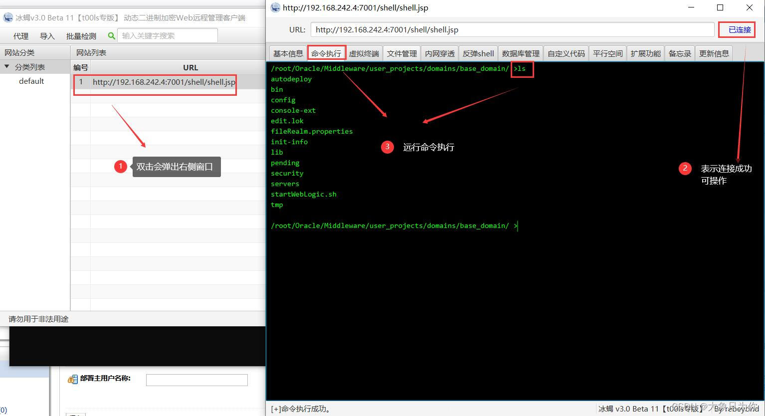Select shell.jsp URL row in website list
Image resolution: width=765 pixels, height=416 pixels.
pyautogui.click(x=168, y=82)
